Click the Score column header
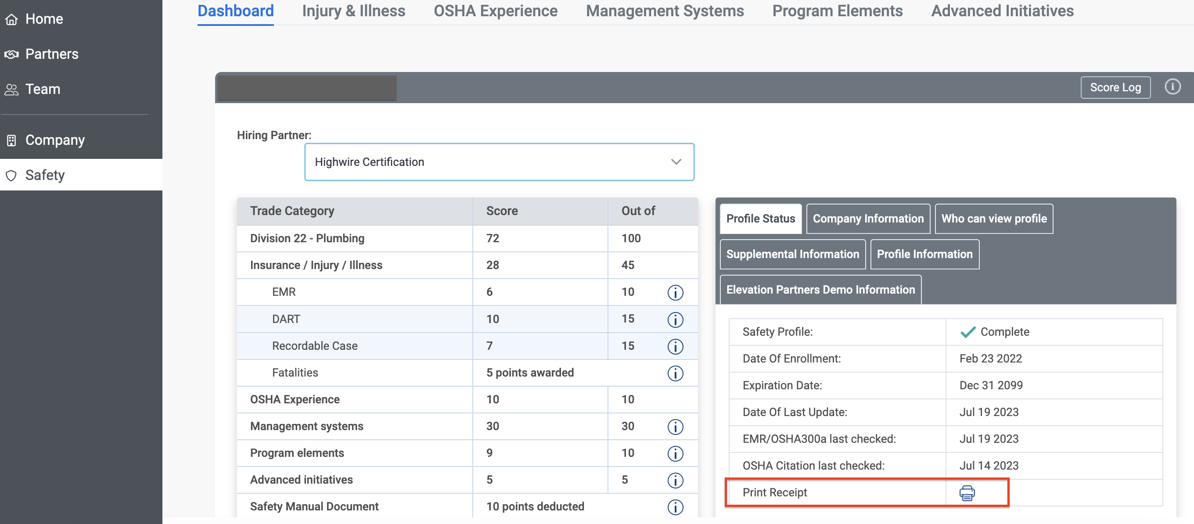The image size is (1194, 524). point(540,211)
